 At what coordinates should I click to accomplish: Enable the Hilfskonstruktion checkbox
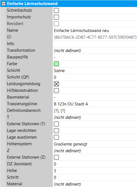(x=56, y=90)
